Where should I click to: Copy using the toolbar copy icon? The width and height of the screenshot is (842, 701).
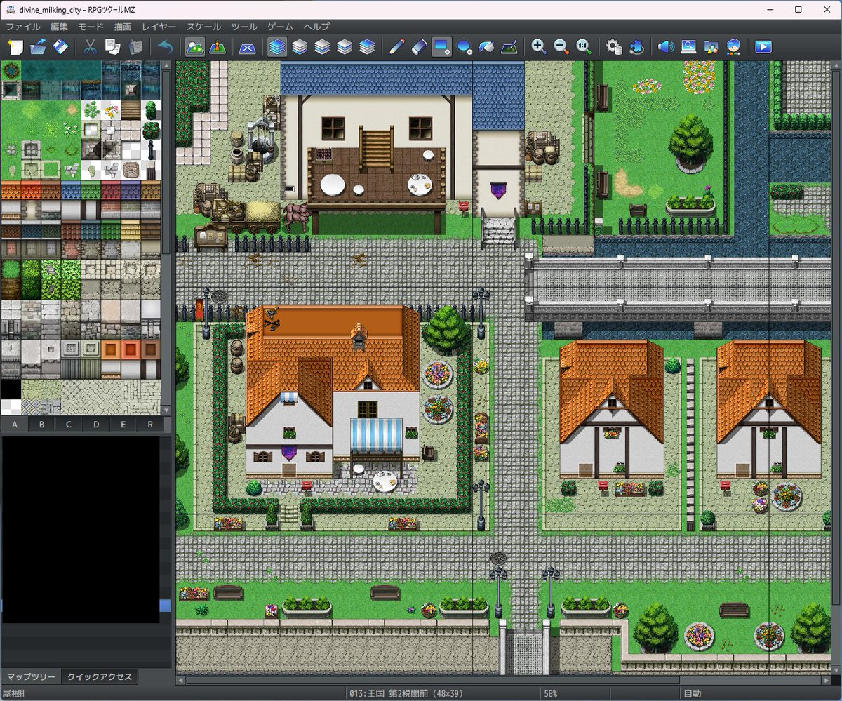coord(112,47)
